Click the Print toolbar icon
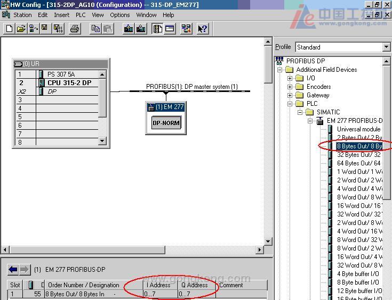The width and height of the screenshot is (392, 300). (x=75, y=28)
